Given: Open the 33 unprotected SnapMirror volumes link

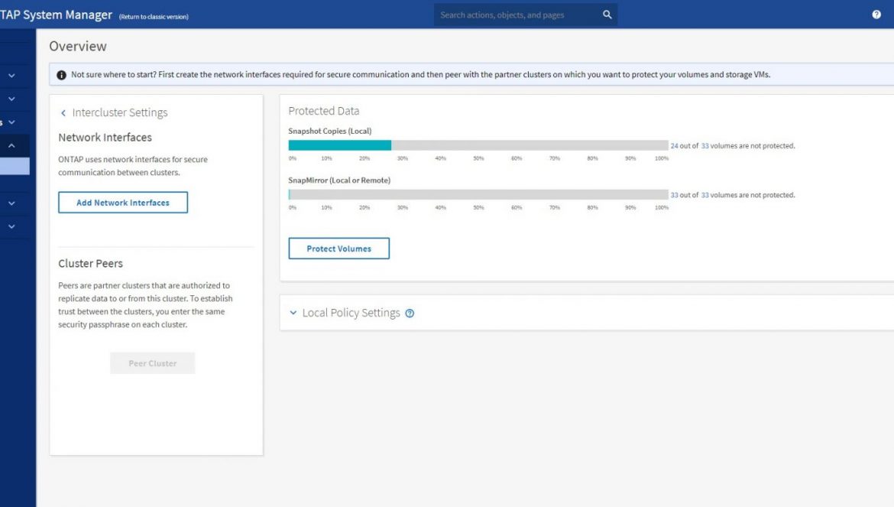Looking at the screenshot, I should [675, 195].
